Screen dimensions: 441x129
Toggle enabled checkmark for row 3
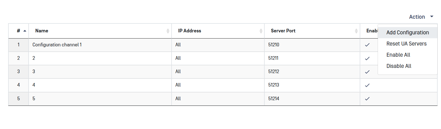click(367, 72)
